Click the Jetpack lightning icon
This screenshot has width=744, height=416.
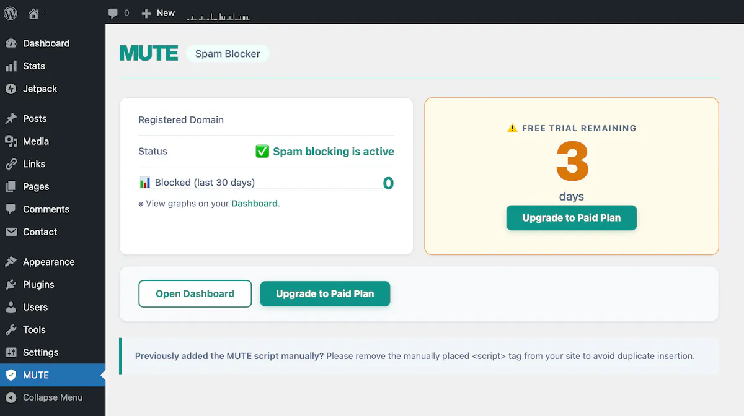point(11,89)
